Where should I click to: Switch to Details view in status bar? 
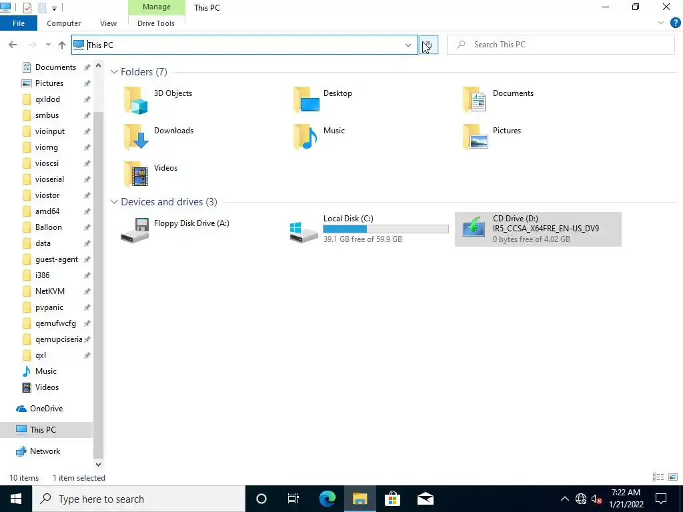(x=658, y=477)
